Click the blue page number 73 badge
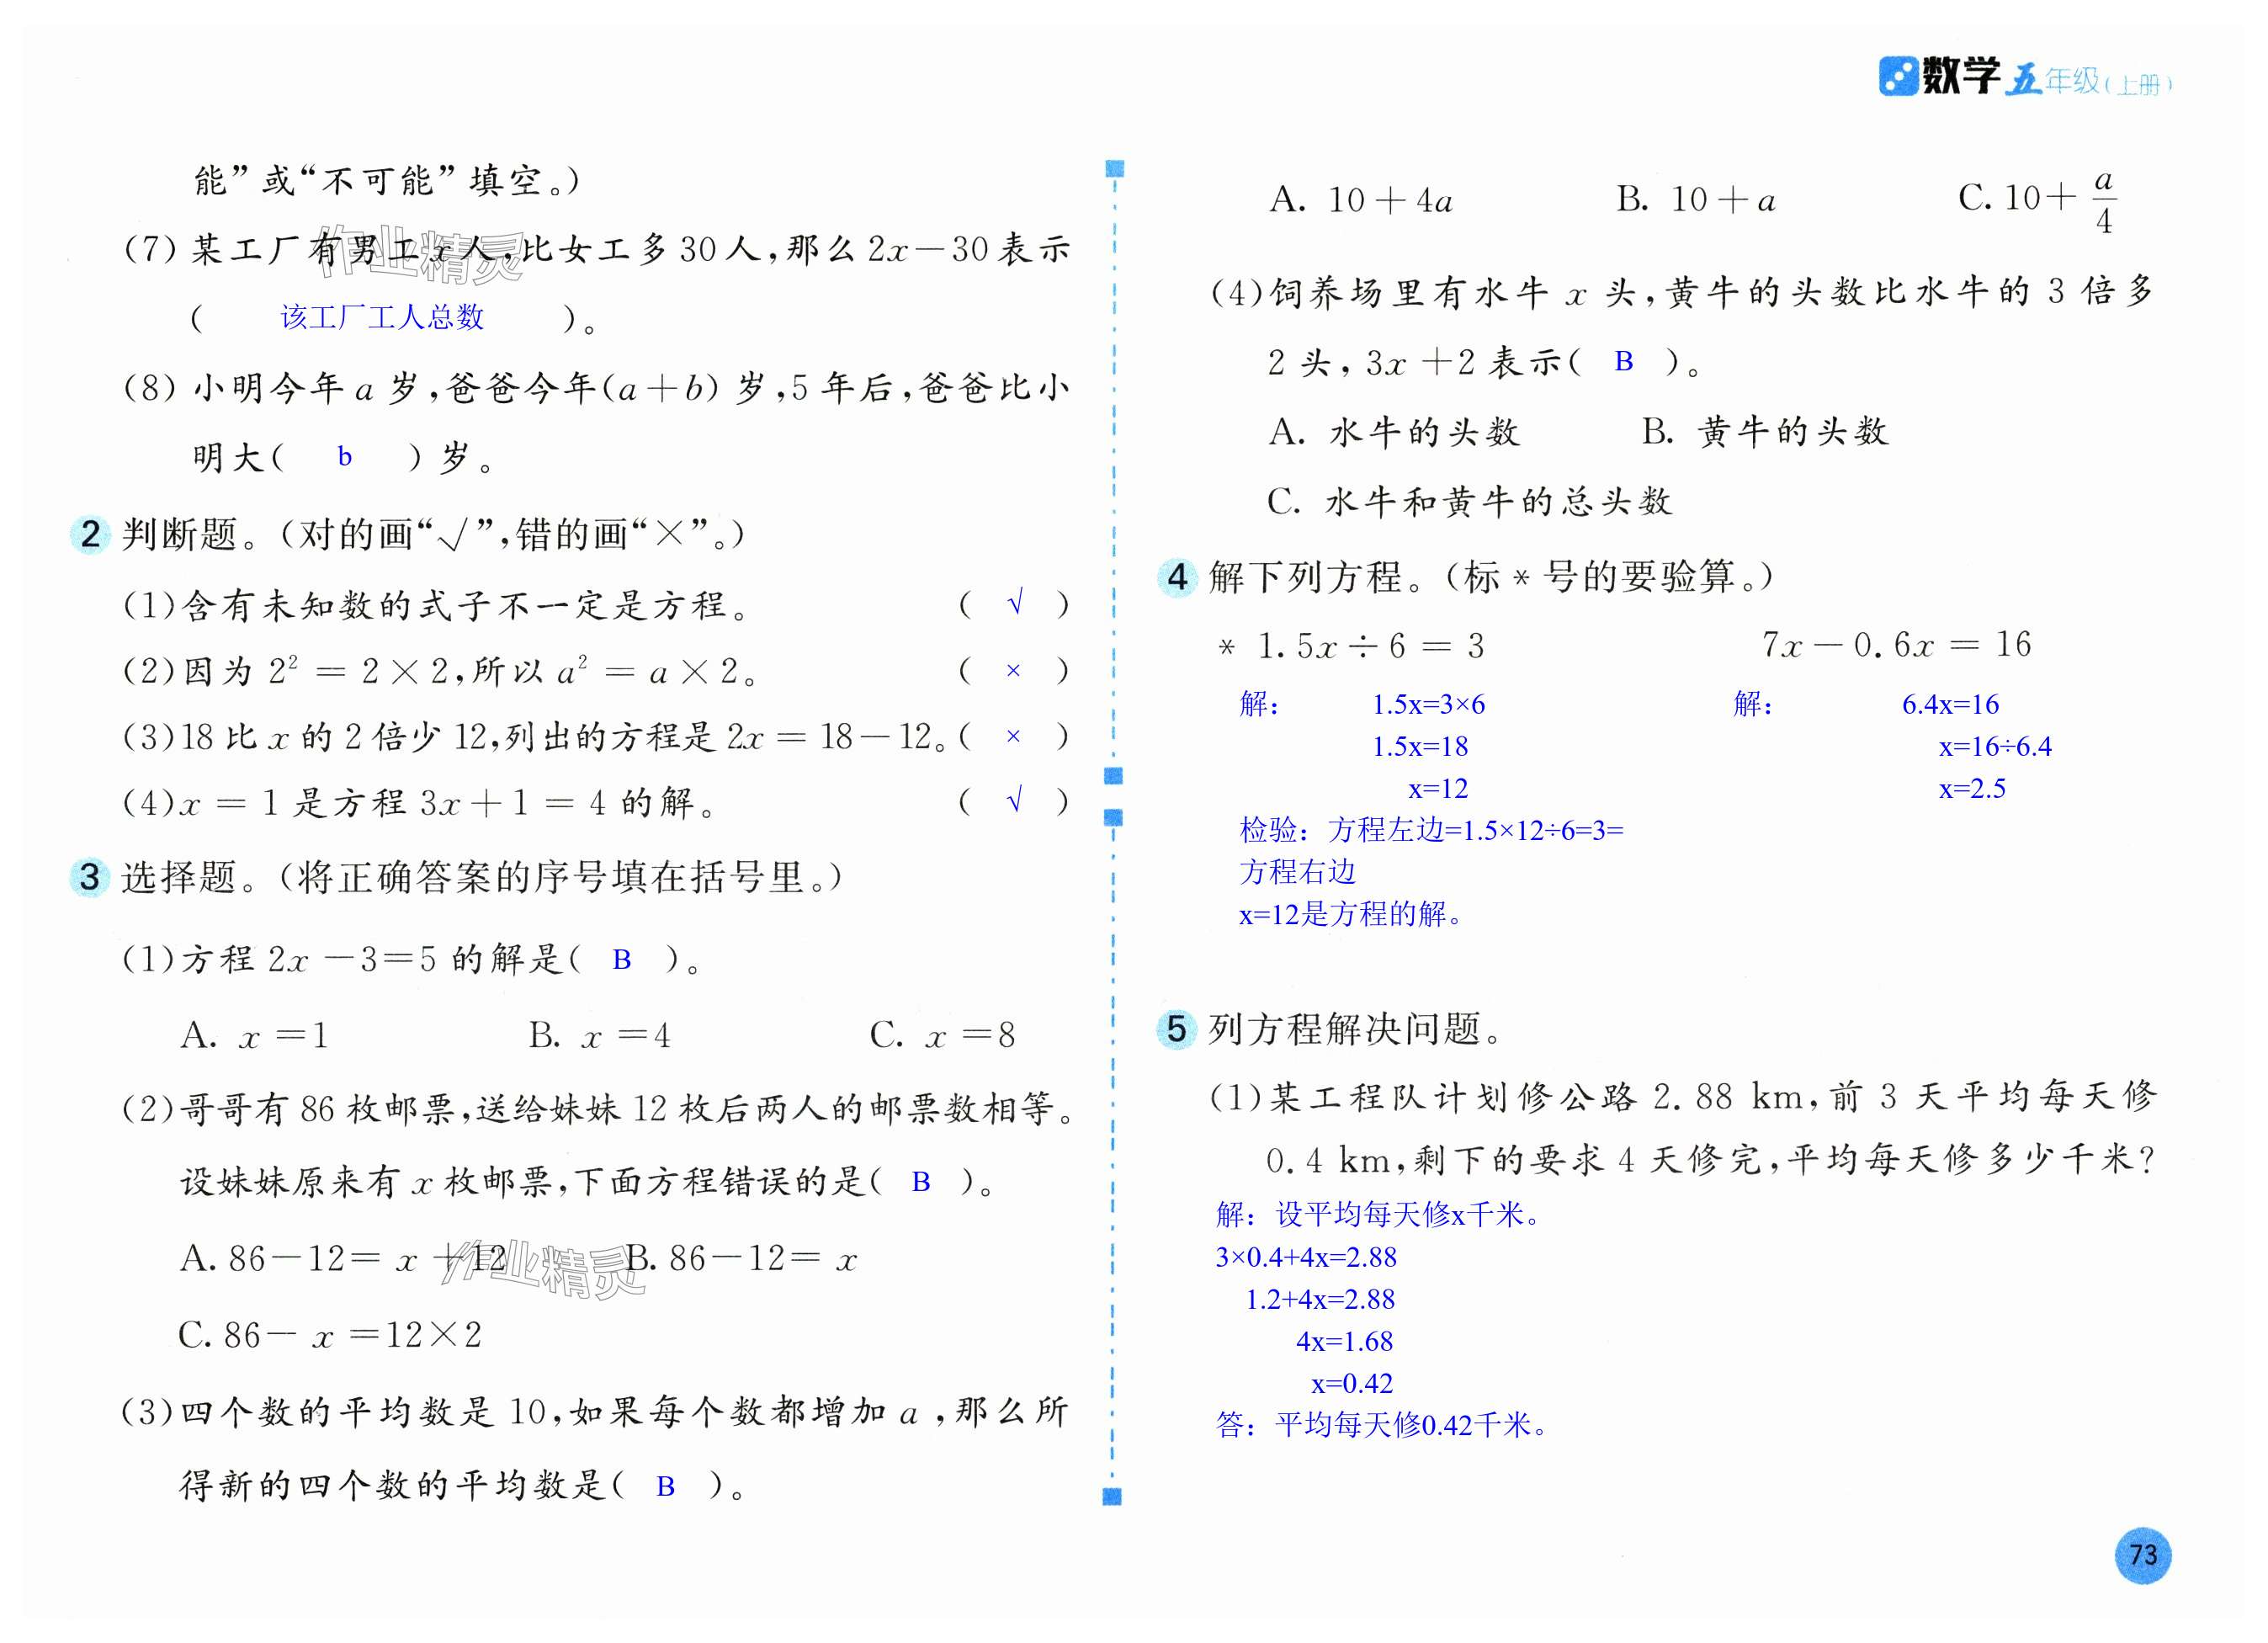The height and width of the screenshot is (1643, 2268). 2143,1555
